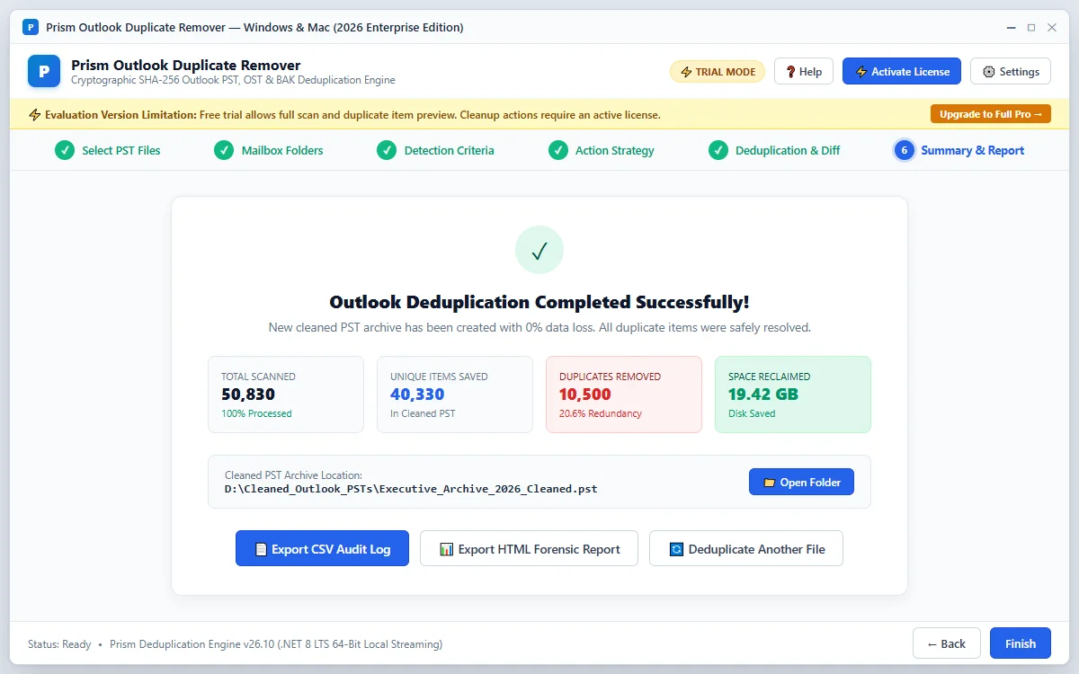Click the Disk Saved text
Image resolution: width=1079 pixels, height=674 pixels.
(x=752, y=413)
